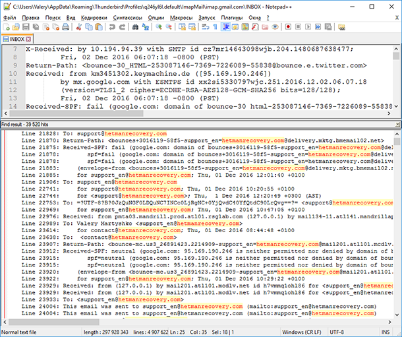Stop macro recording button
This screenshot has height=337, width=402.
tap(298, 27)
